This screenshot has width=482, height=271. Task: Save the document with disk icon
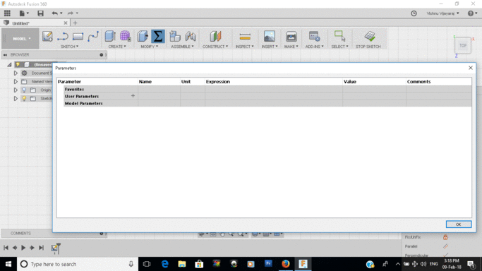pos(40,13)
